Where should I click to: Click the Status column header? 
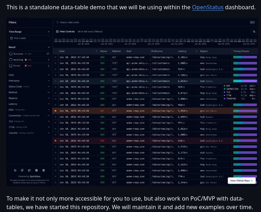pos(104,51)
